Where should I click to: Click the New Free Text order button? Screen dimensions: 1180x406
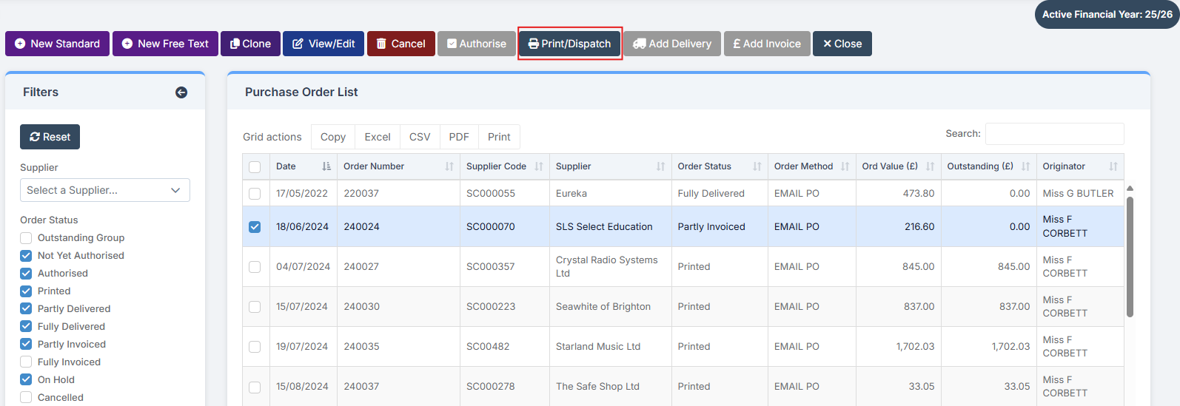(x=165, y=44)
